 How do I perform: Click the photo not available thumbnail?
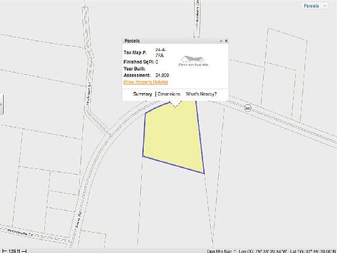(x=193, y=61)
